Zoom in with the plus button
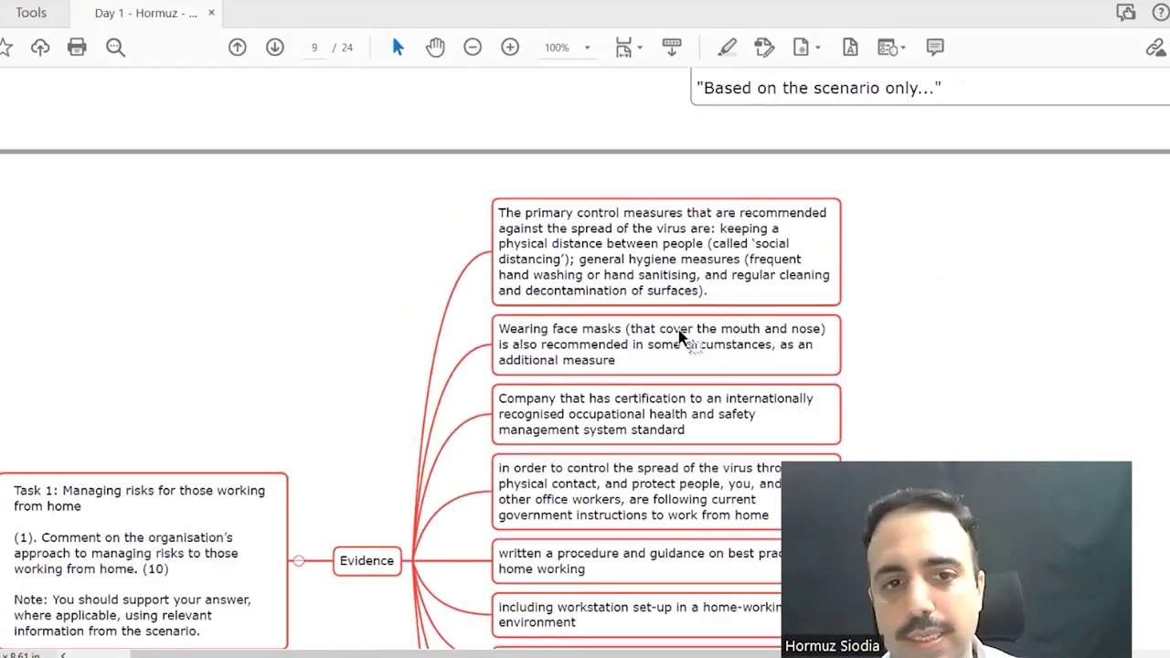 [x=510, y=48]
